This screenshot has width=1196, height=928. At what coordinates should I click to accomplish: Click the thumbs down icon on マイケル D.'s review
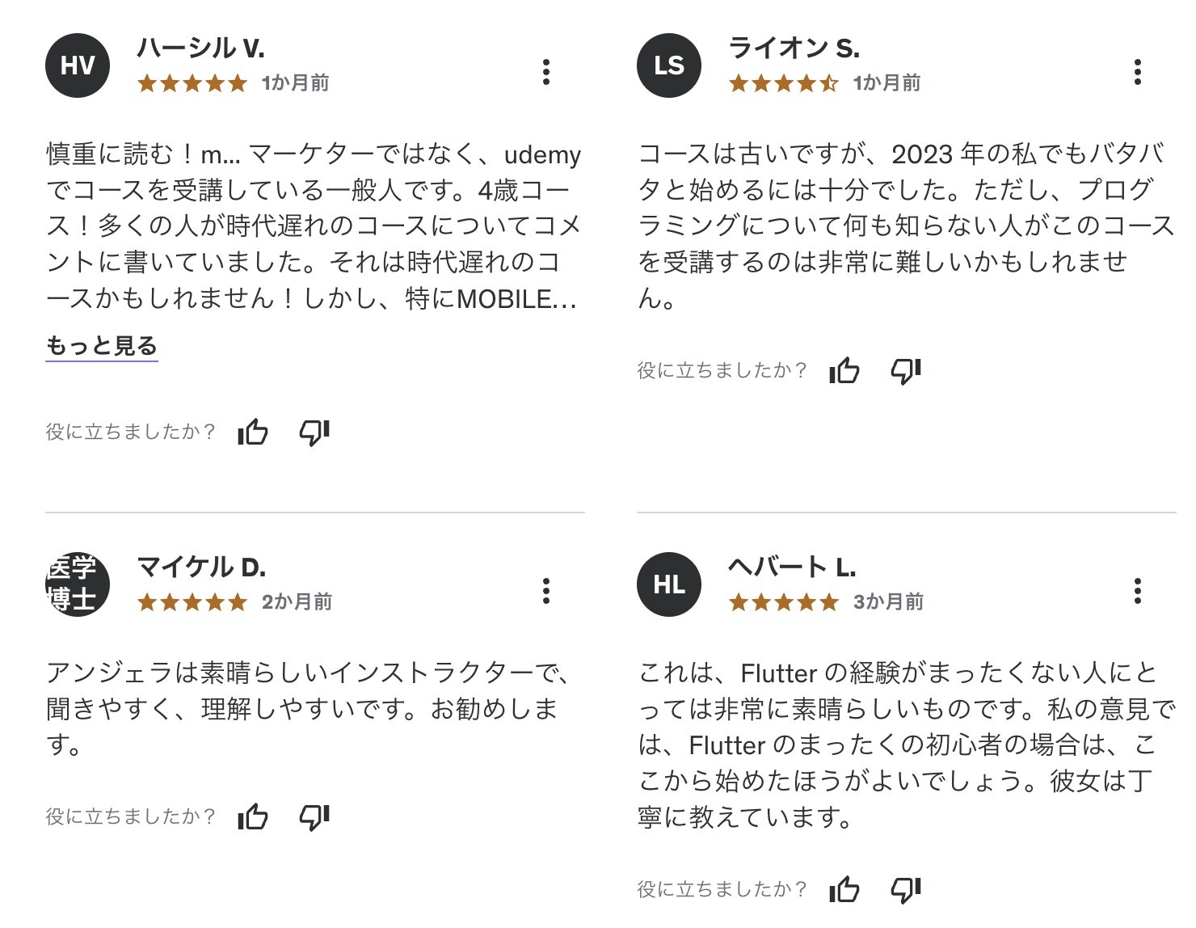314,817
